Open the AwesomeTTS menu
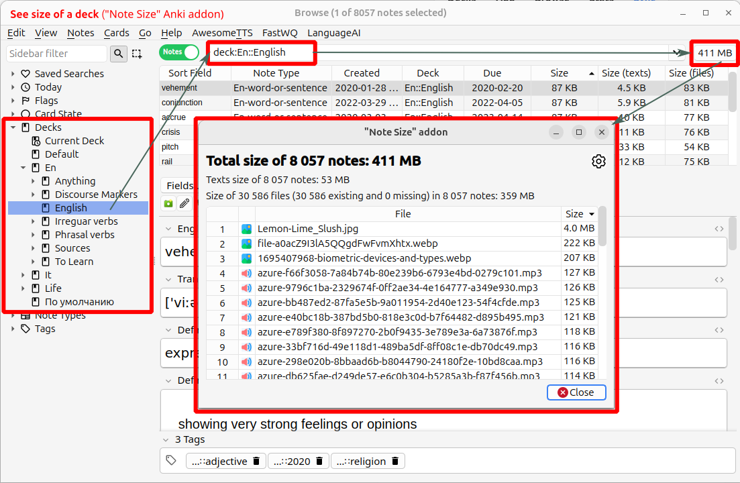Viewport: 740px width, 483px height. pyautogui.click(x=221, y=33)
